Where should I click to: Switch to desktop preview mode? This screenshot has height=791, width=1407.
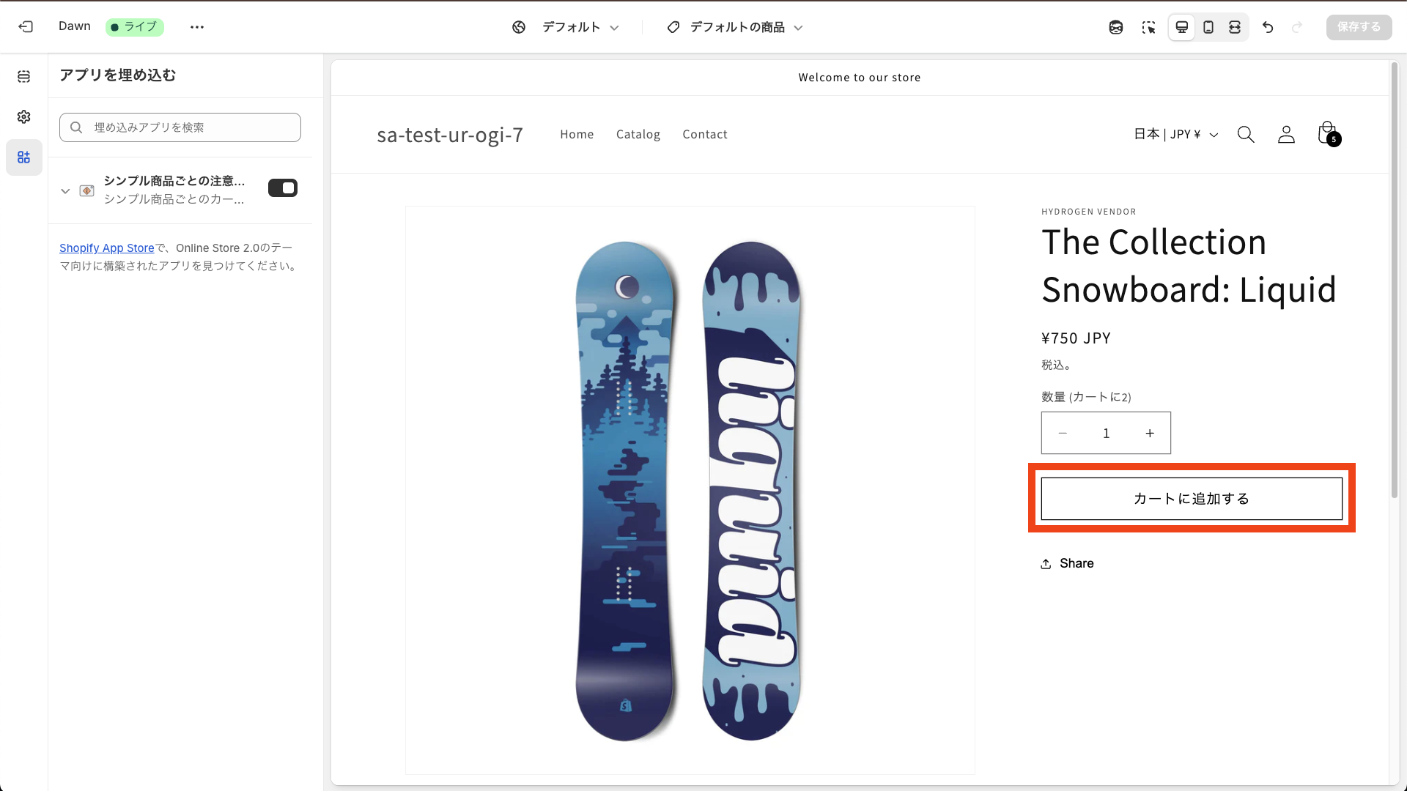tap(1182, 27)
